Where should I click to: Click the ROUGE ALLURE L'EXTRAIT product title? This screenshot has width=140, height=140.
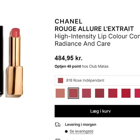pyautogui.click(x=94, y=29)
